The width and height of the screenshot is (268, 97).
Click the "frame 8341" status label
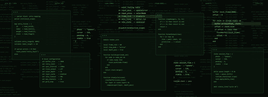coord(159,3)
